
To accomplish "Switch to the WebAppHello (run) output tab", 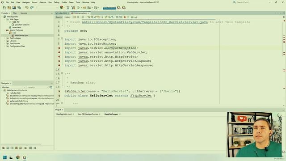I will pos(64,114).
